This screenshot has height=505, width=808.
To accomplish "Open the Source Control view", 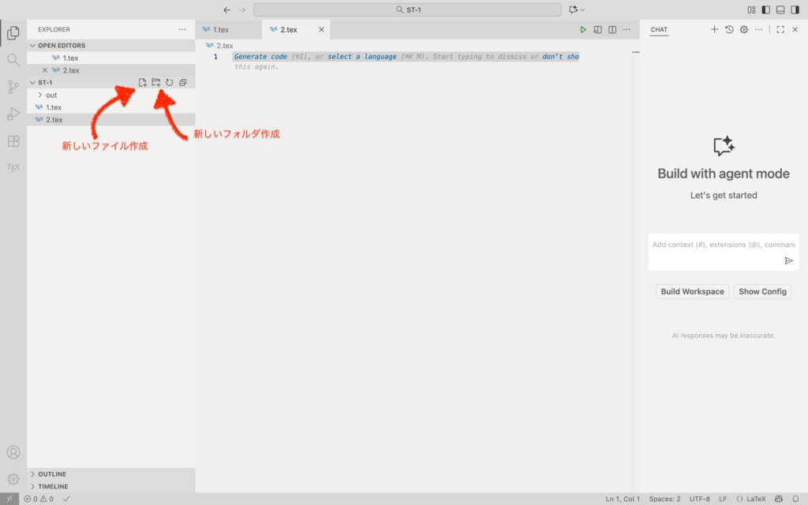I will click(x=13, y=87).
